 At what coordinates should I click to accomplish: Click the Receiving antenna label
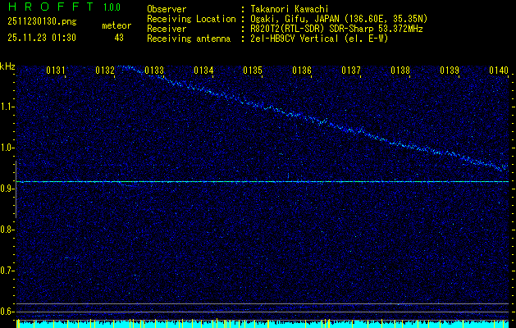click(x=189, y=39)
